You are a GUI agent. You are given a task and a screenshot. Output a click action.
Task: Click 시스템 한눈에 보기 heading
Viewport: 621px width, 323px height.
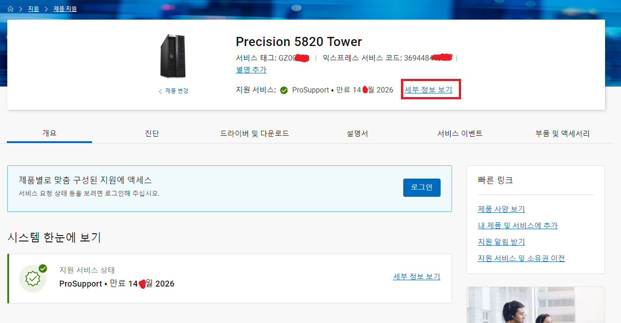pyautogui.click(x=54, y=237)
